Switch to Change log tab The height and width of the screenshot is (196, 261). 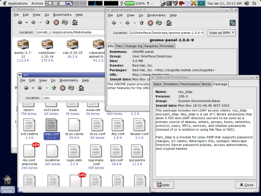tap(133, 46)
